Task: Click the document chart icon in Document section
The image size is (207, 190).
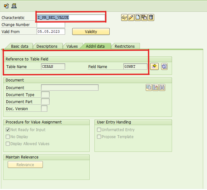Action: pos(155,88)
